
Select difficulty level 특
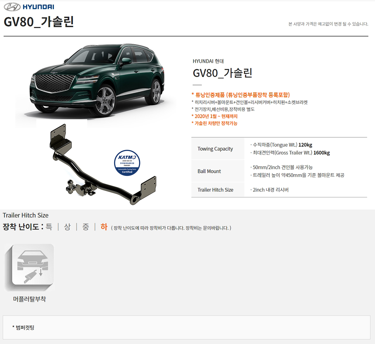[x=49, y=227]
